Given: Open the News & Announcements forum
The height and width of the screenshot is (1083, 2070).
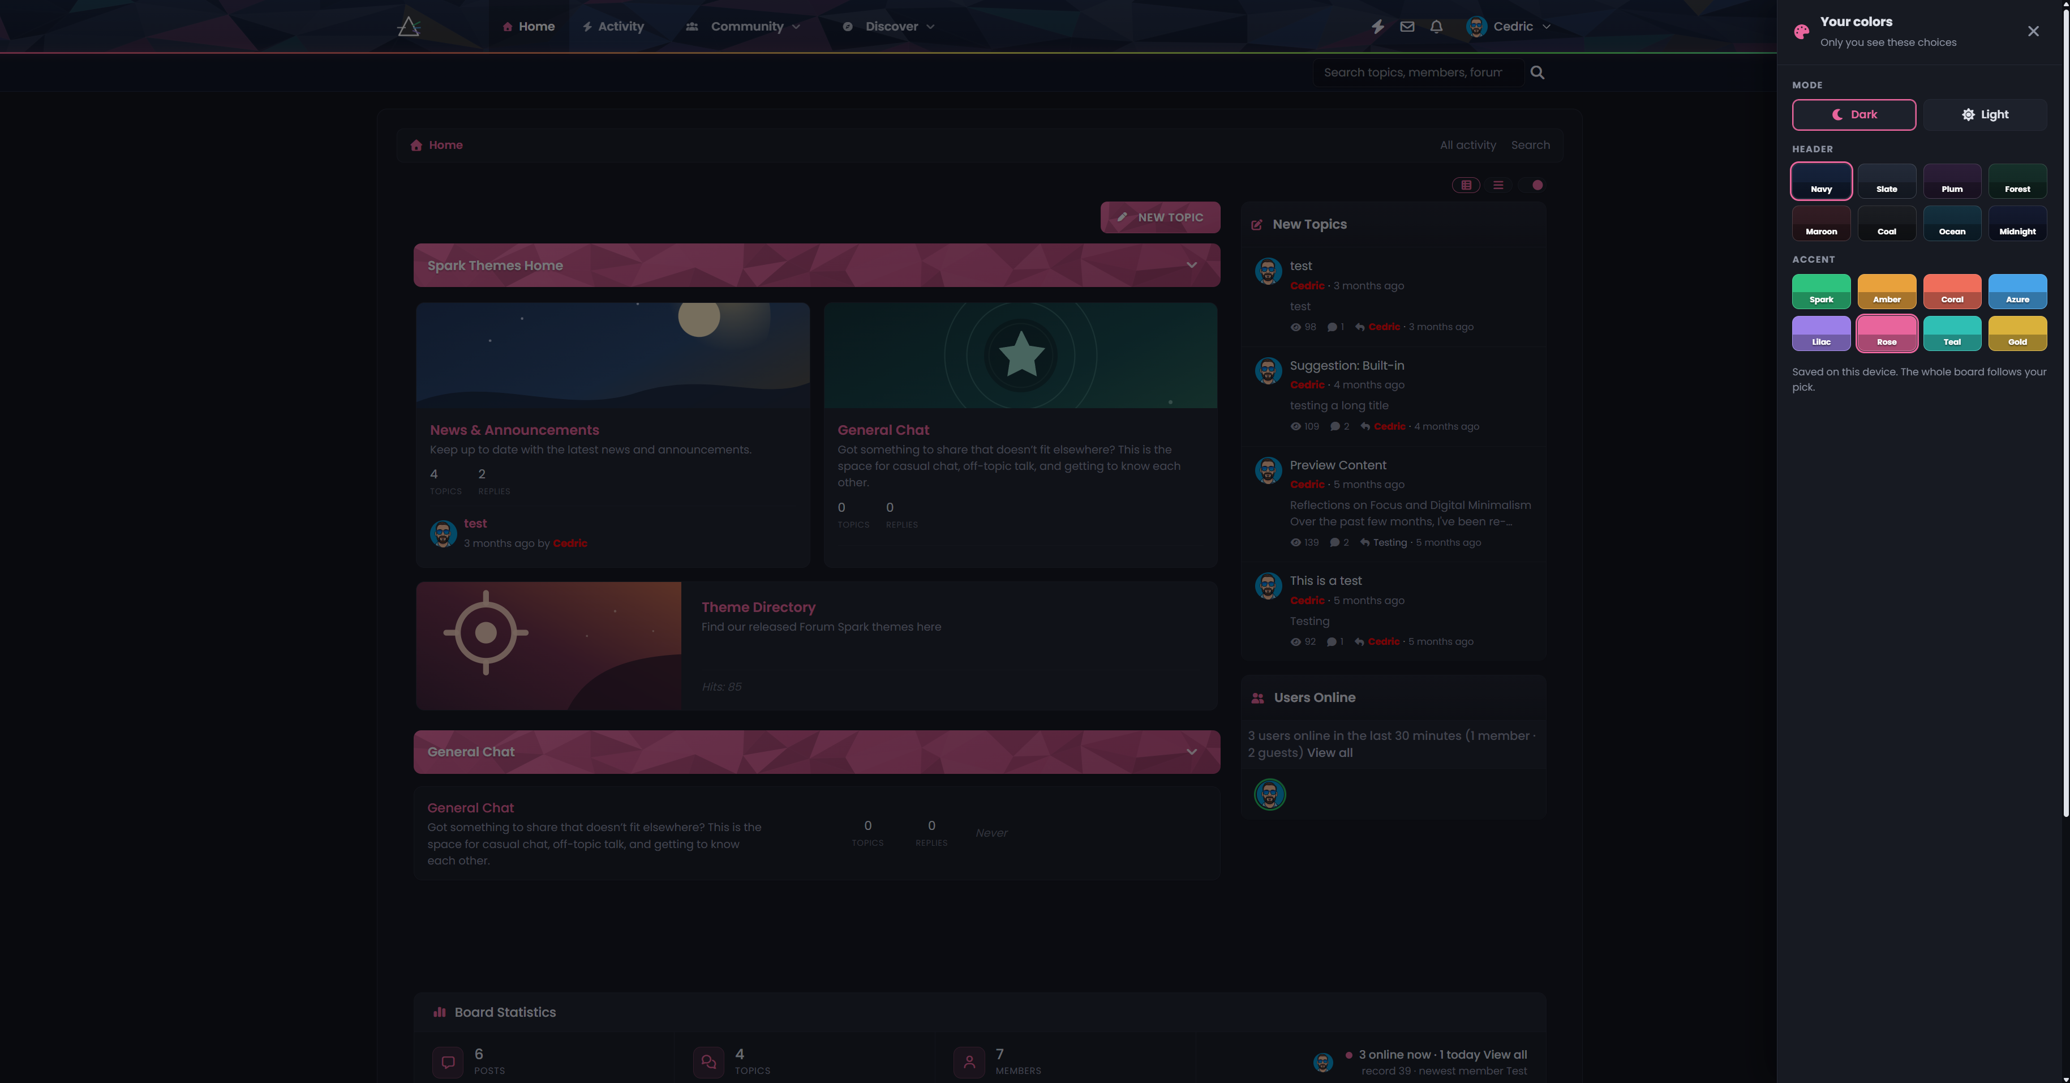Looking at the screenshot, I should 514,430.
